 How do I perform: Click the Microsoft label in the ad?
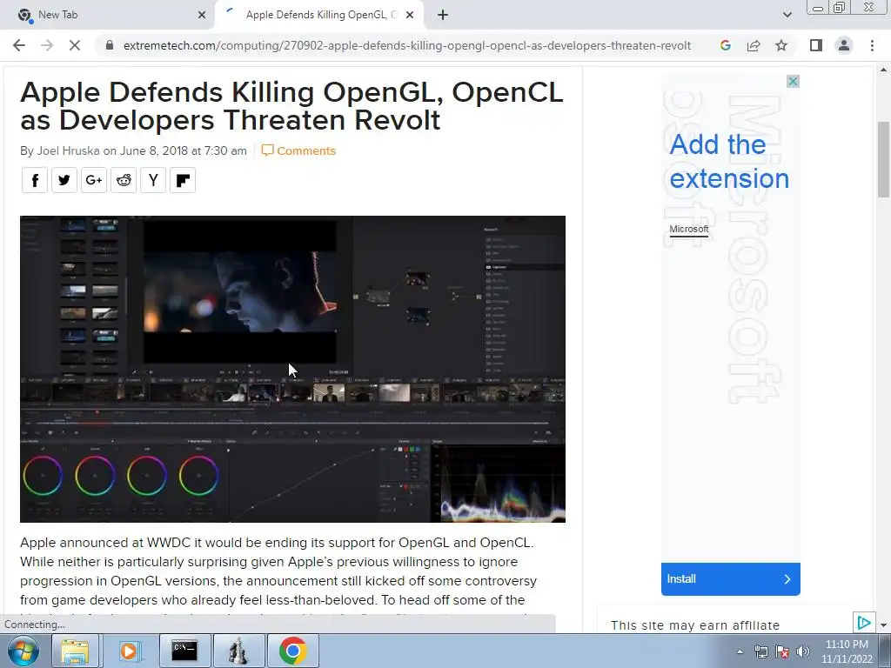[689, 229]
